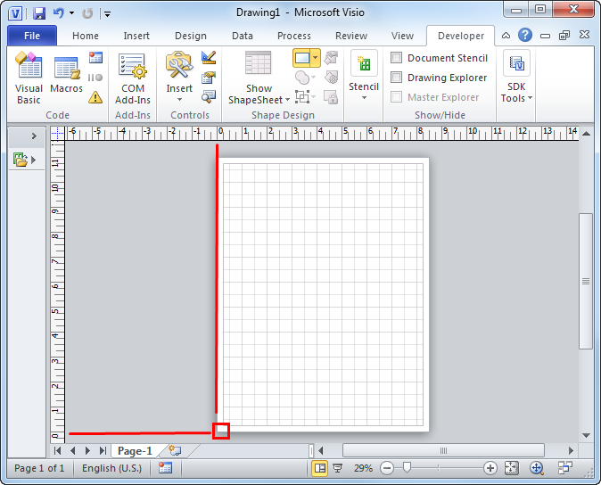The height and width of the screenshot is (485, 601).
Task: Enable the Document Stencil checkbox
Action: [397, 58]
